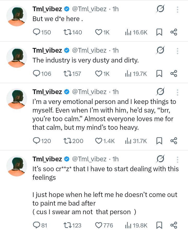Bookmark the tweet with 31.7K views
188x234 pixels.
[160, 141]
